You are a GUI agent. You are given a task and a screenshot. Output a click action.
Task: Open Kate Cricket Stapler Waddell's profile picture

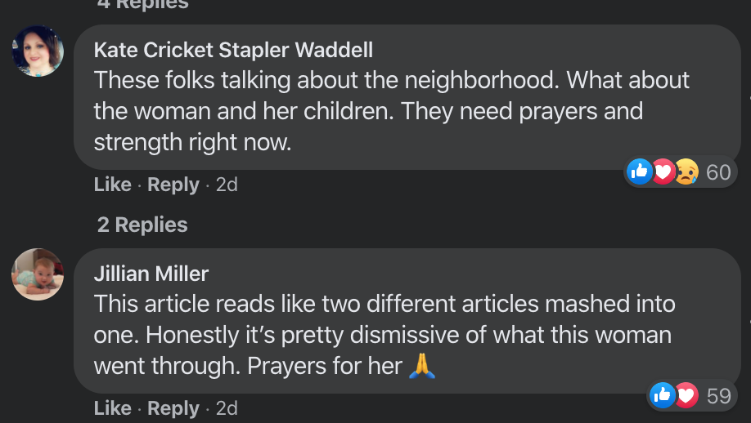(38, 51)
